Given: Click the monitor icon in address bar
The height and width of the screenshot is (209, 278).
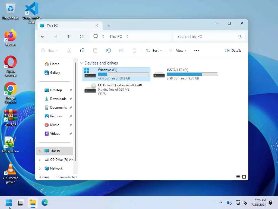Looking at the screenshot, I should [96, 36].
